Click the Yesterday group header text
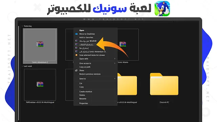Viewport: 217px width, 122px height. (28, 26)
